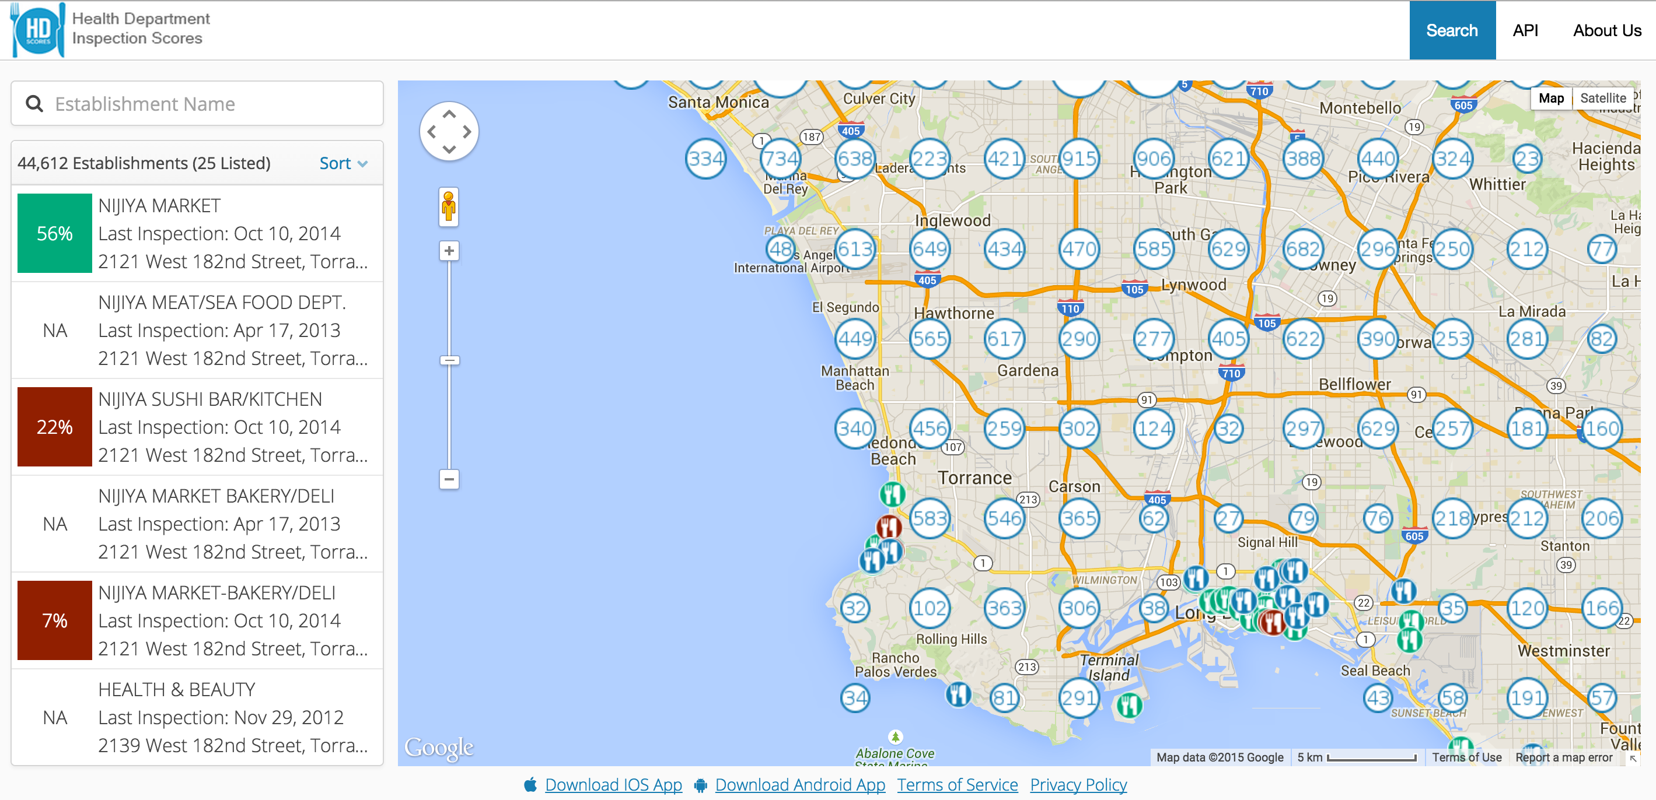Click the green restaurant pin near Torrance coast
1656x800 pixels.
892,494
